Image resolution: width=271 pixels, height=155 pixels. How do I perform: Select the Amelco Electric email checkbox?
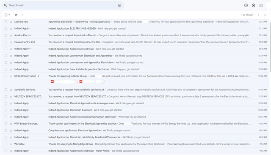6,35
